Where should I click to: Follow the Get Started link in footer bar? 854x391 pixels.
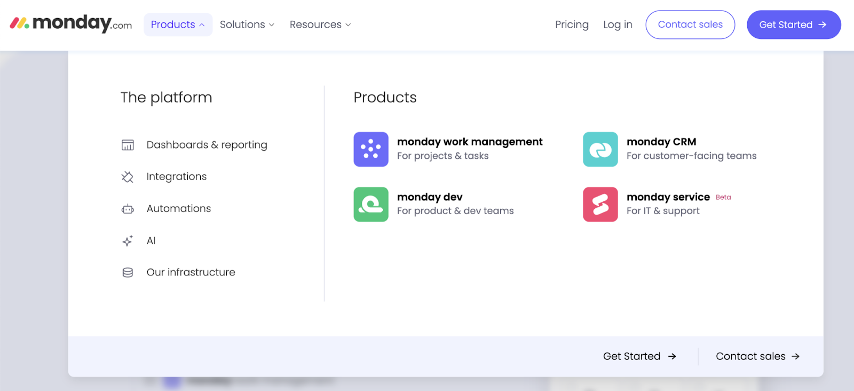(x=639, y=356)
